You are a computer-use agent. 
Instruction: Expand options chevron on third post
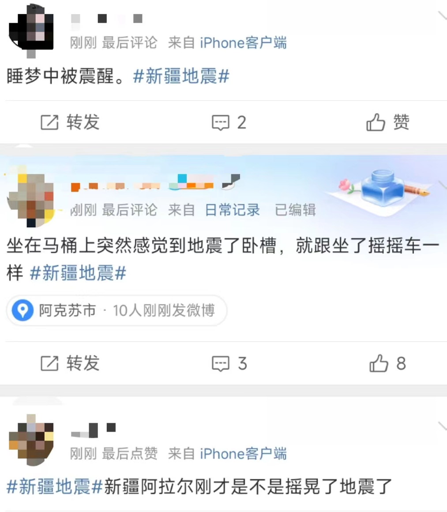(x=443, y=426)
